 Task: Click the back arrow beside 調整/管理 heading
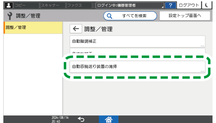pyautogui.click(x=76, y=29)
